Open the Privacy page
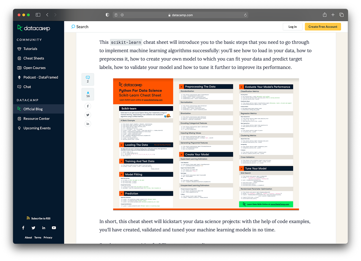Image resolution: width=361 pixels, height=261 pixels. tap(48, 237)
